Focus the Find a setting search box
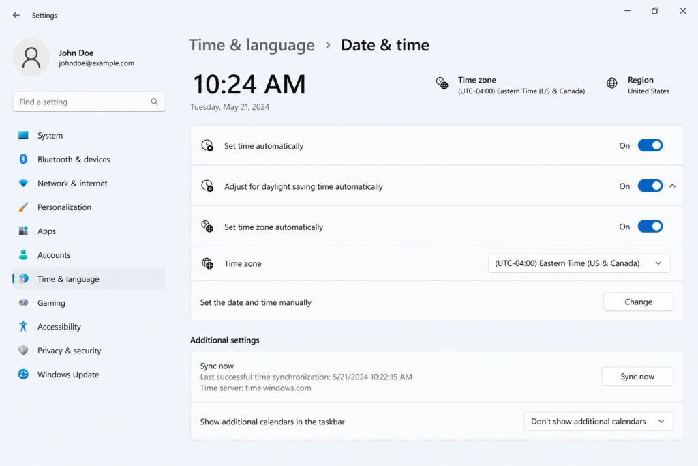Screen dimensions: 698x466 point(89,102)
